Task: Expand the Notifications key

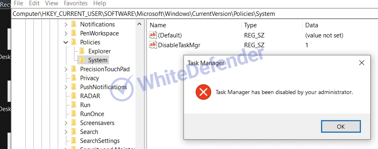Action: (66, 24)
